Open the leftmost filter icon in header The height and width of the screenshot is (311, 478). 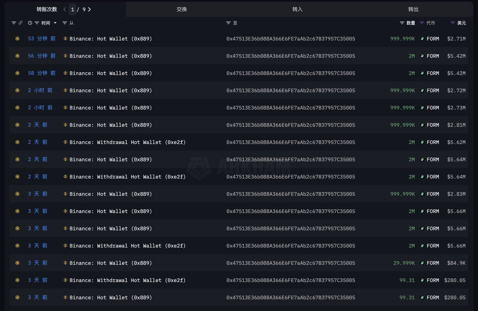(x=14, y=23)
